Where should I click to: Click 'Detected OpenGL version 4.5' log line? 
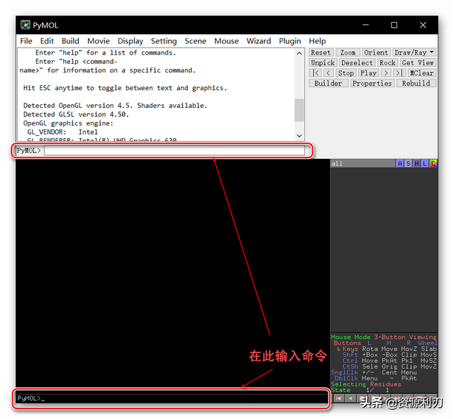click(x=115, y=106)
